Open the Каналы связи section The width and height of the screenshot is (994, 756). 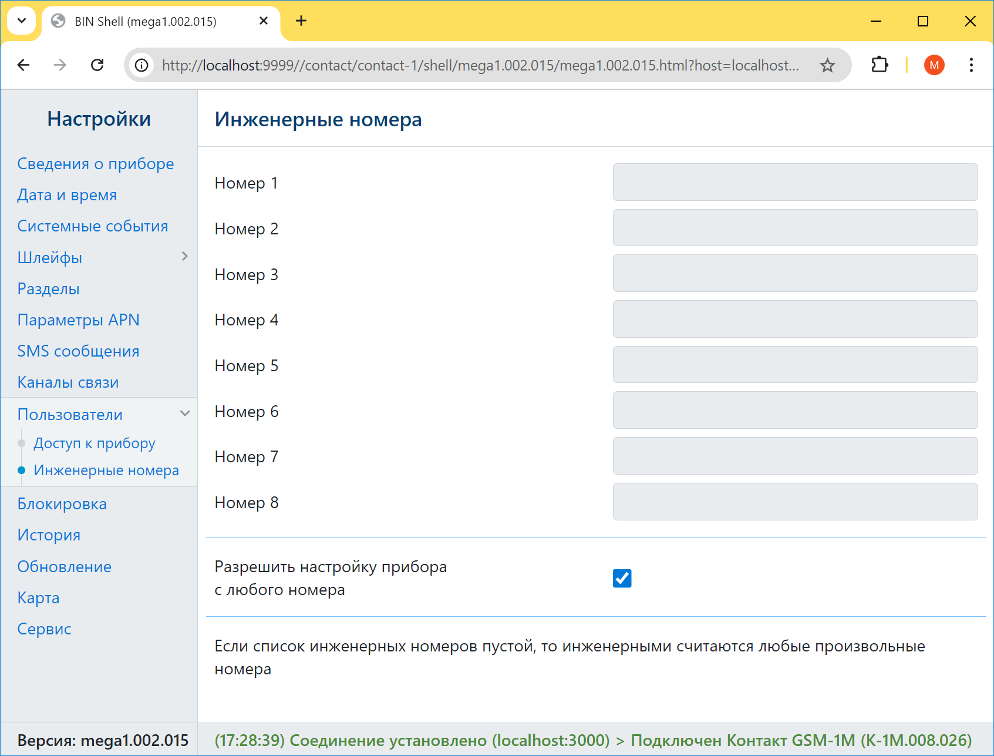coord(68,382)
